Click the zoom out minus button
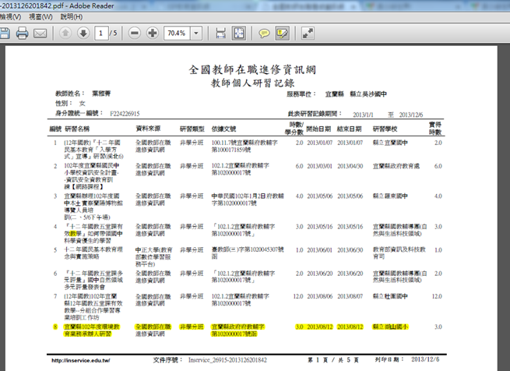 pyautogui.click(x=134, y=34)
